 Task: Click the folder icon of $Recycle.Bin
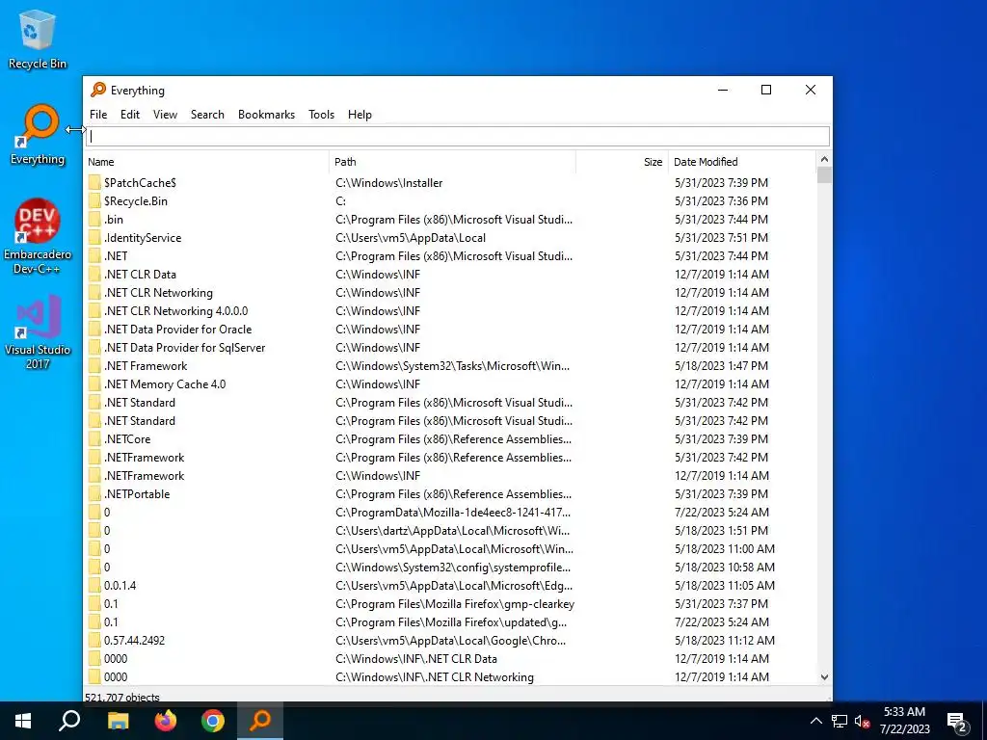click(94, 200)
